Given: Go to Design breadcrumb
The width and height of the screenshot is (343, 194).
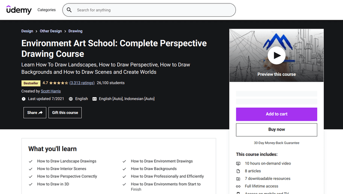Looking at the screenshot, I should coord(27,31).
